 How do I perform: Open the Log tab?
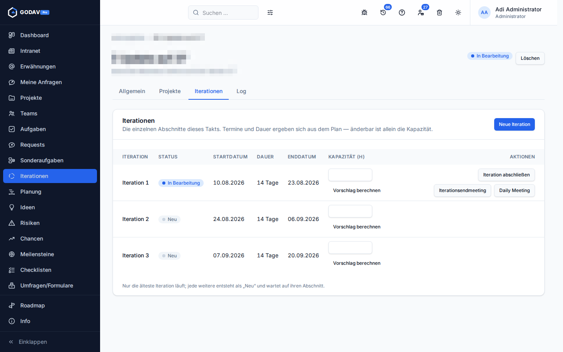click(x=241, y=91)
